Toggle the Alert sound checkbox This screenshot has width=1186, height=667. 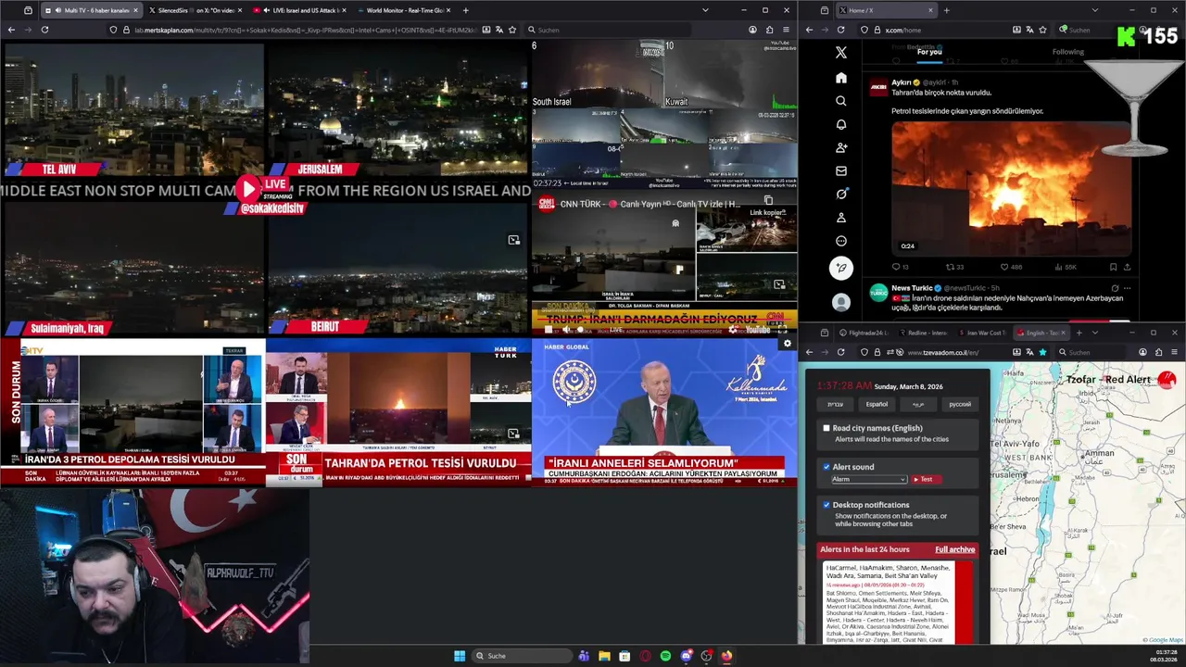pos(826,467)
